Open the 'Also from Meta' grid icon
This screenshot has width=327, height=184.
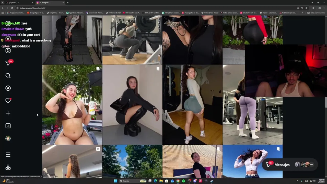tap(8, 167)
